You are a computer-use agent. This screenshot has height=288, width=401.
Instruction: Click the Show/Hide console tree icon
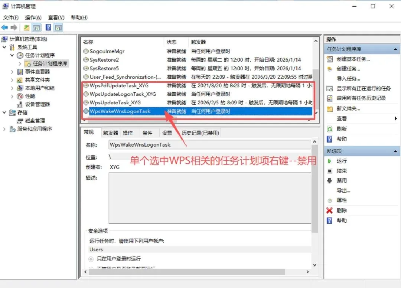[36, 27]
